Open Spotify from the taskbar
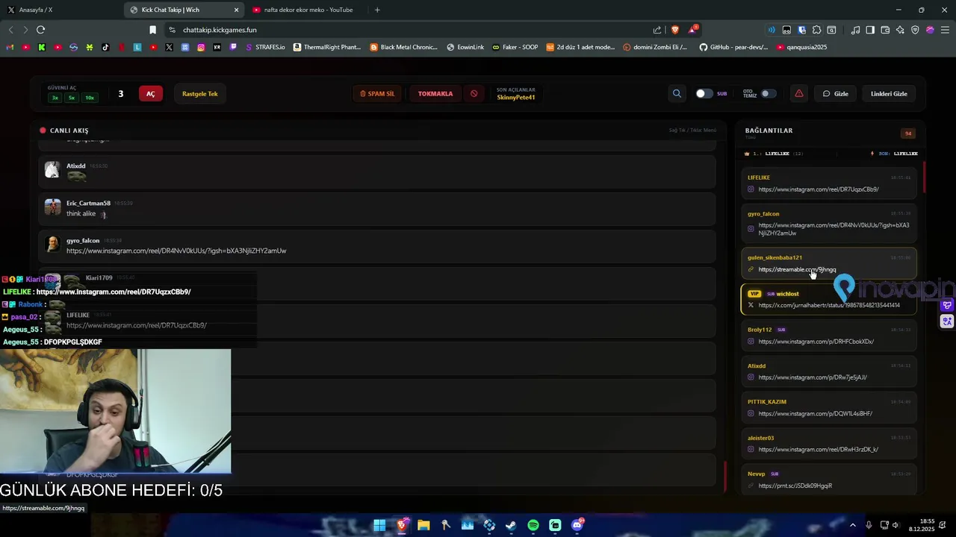956x537 pixels. click(533, 525)
